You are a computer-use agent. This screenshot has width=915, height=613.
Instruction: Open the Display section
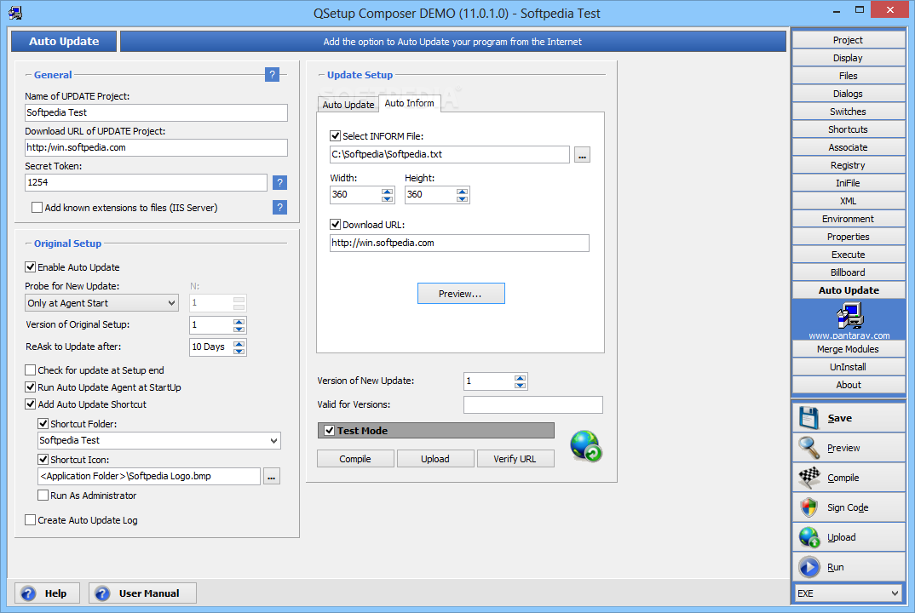pyautogui.click(x=848, y=59)
